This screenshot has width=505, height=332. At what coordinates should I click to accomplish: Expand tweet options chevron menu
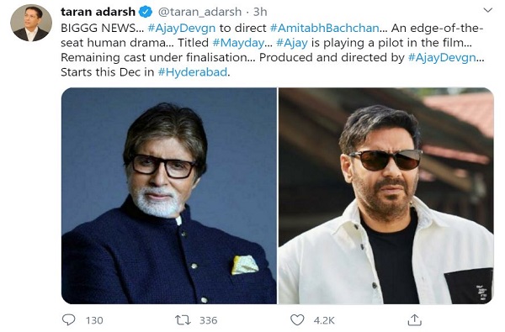tap(488, 10)
